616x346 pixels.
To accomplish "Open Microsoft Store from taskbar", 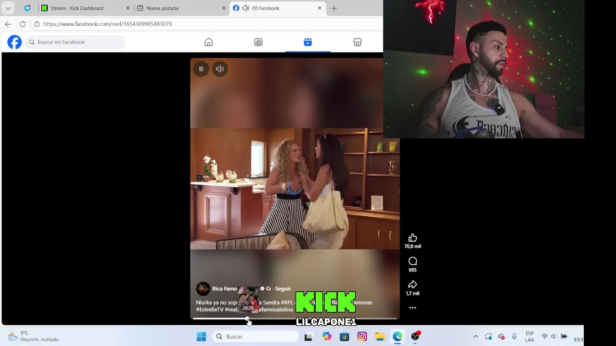I will (345, 337).
